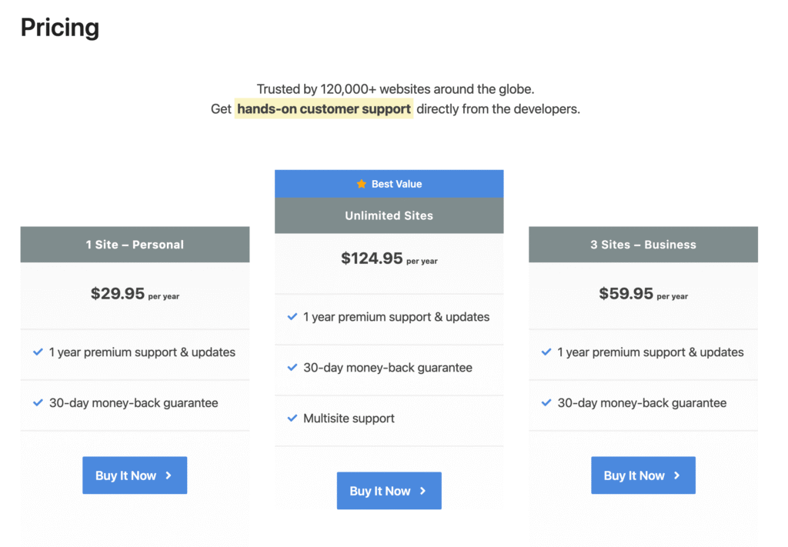Click Buy It Now under Unlimited Sites
Viewport: 788px width, 547px height.
click(389, 490)
